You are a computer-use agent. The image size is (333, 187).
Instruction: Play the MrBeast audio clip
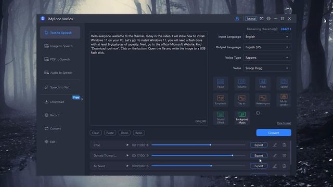point(127,166)
